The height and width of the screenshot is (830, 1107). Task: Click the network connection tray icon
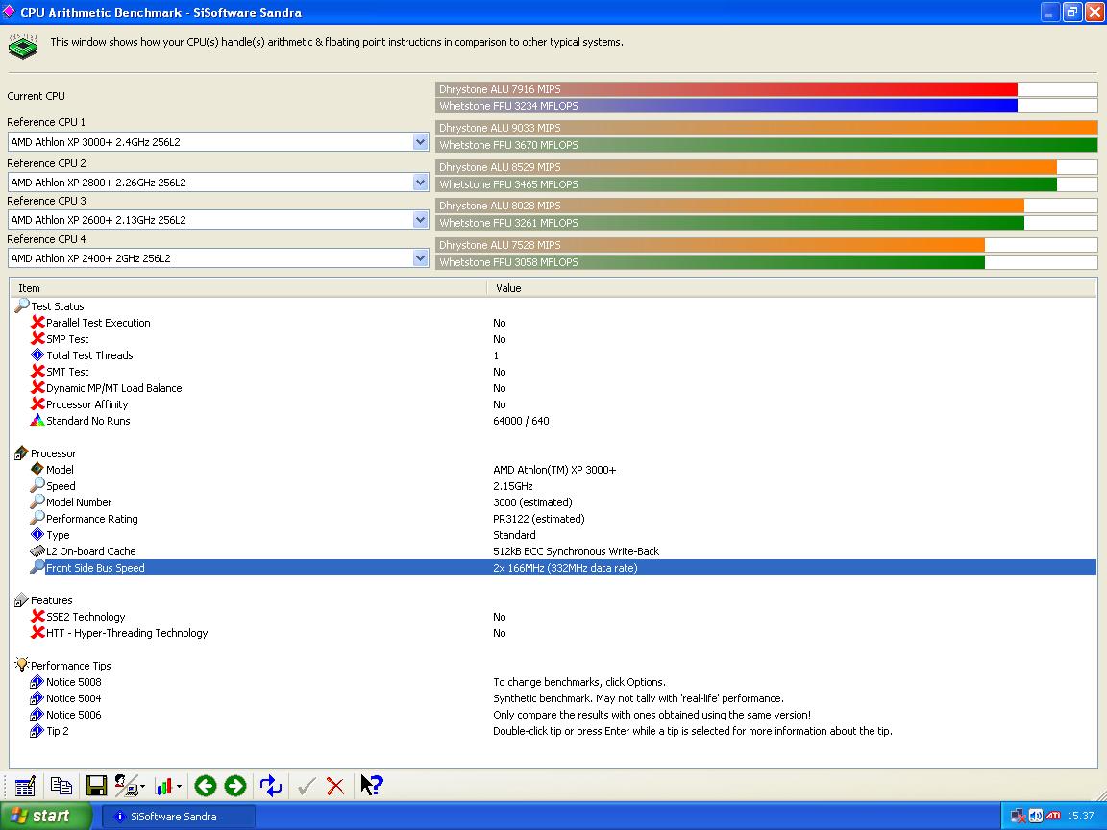[x=1018, y=816]
